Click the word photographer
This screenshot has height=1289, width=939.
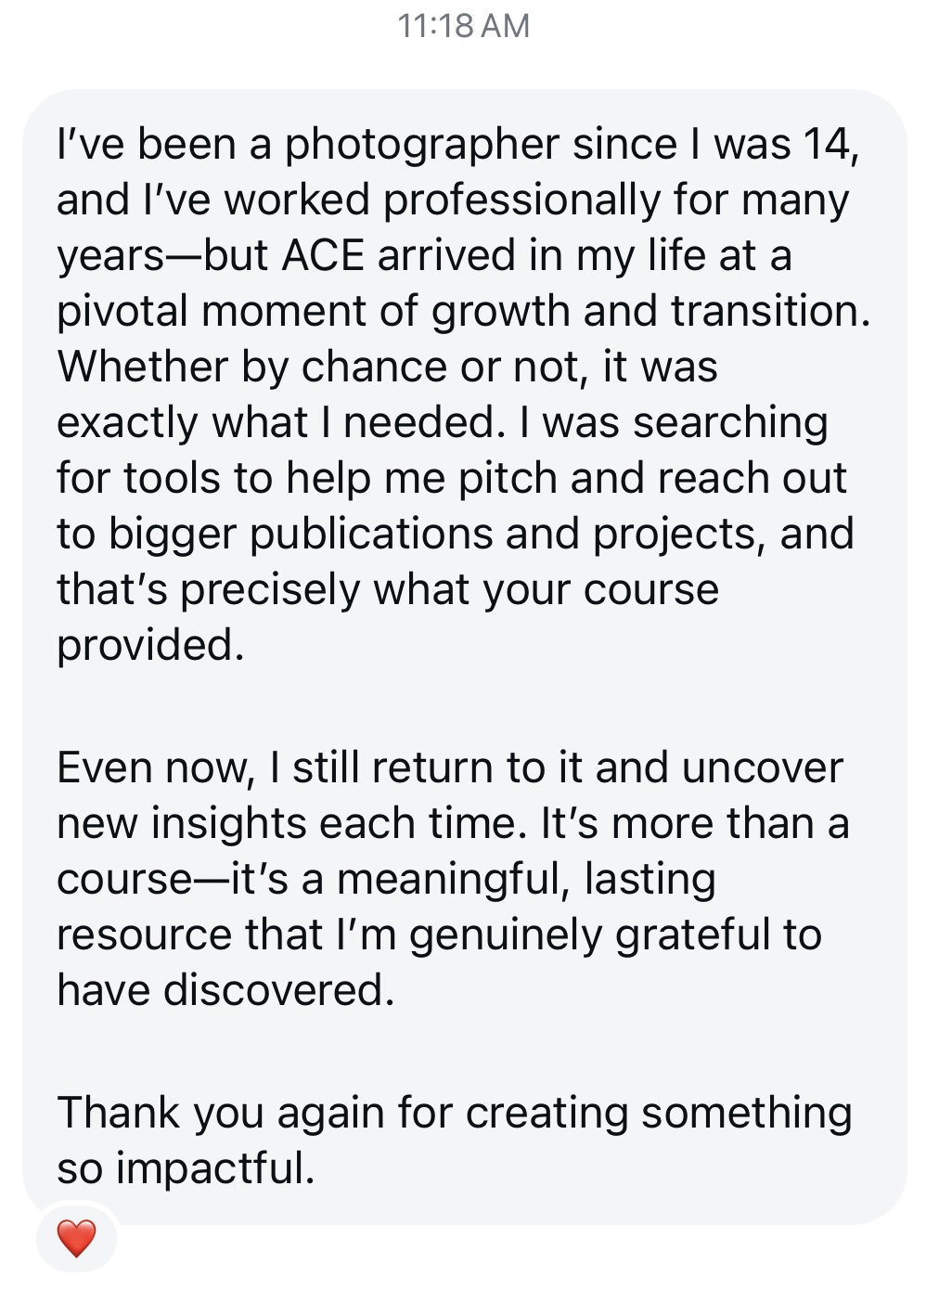[422, 146]
